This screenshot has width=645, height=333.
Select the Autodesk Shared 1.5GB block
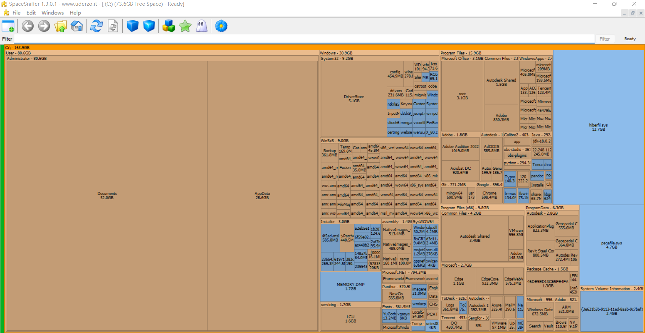(x=501, y=82)
